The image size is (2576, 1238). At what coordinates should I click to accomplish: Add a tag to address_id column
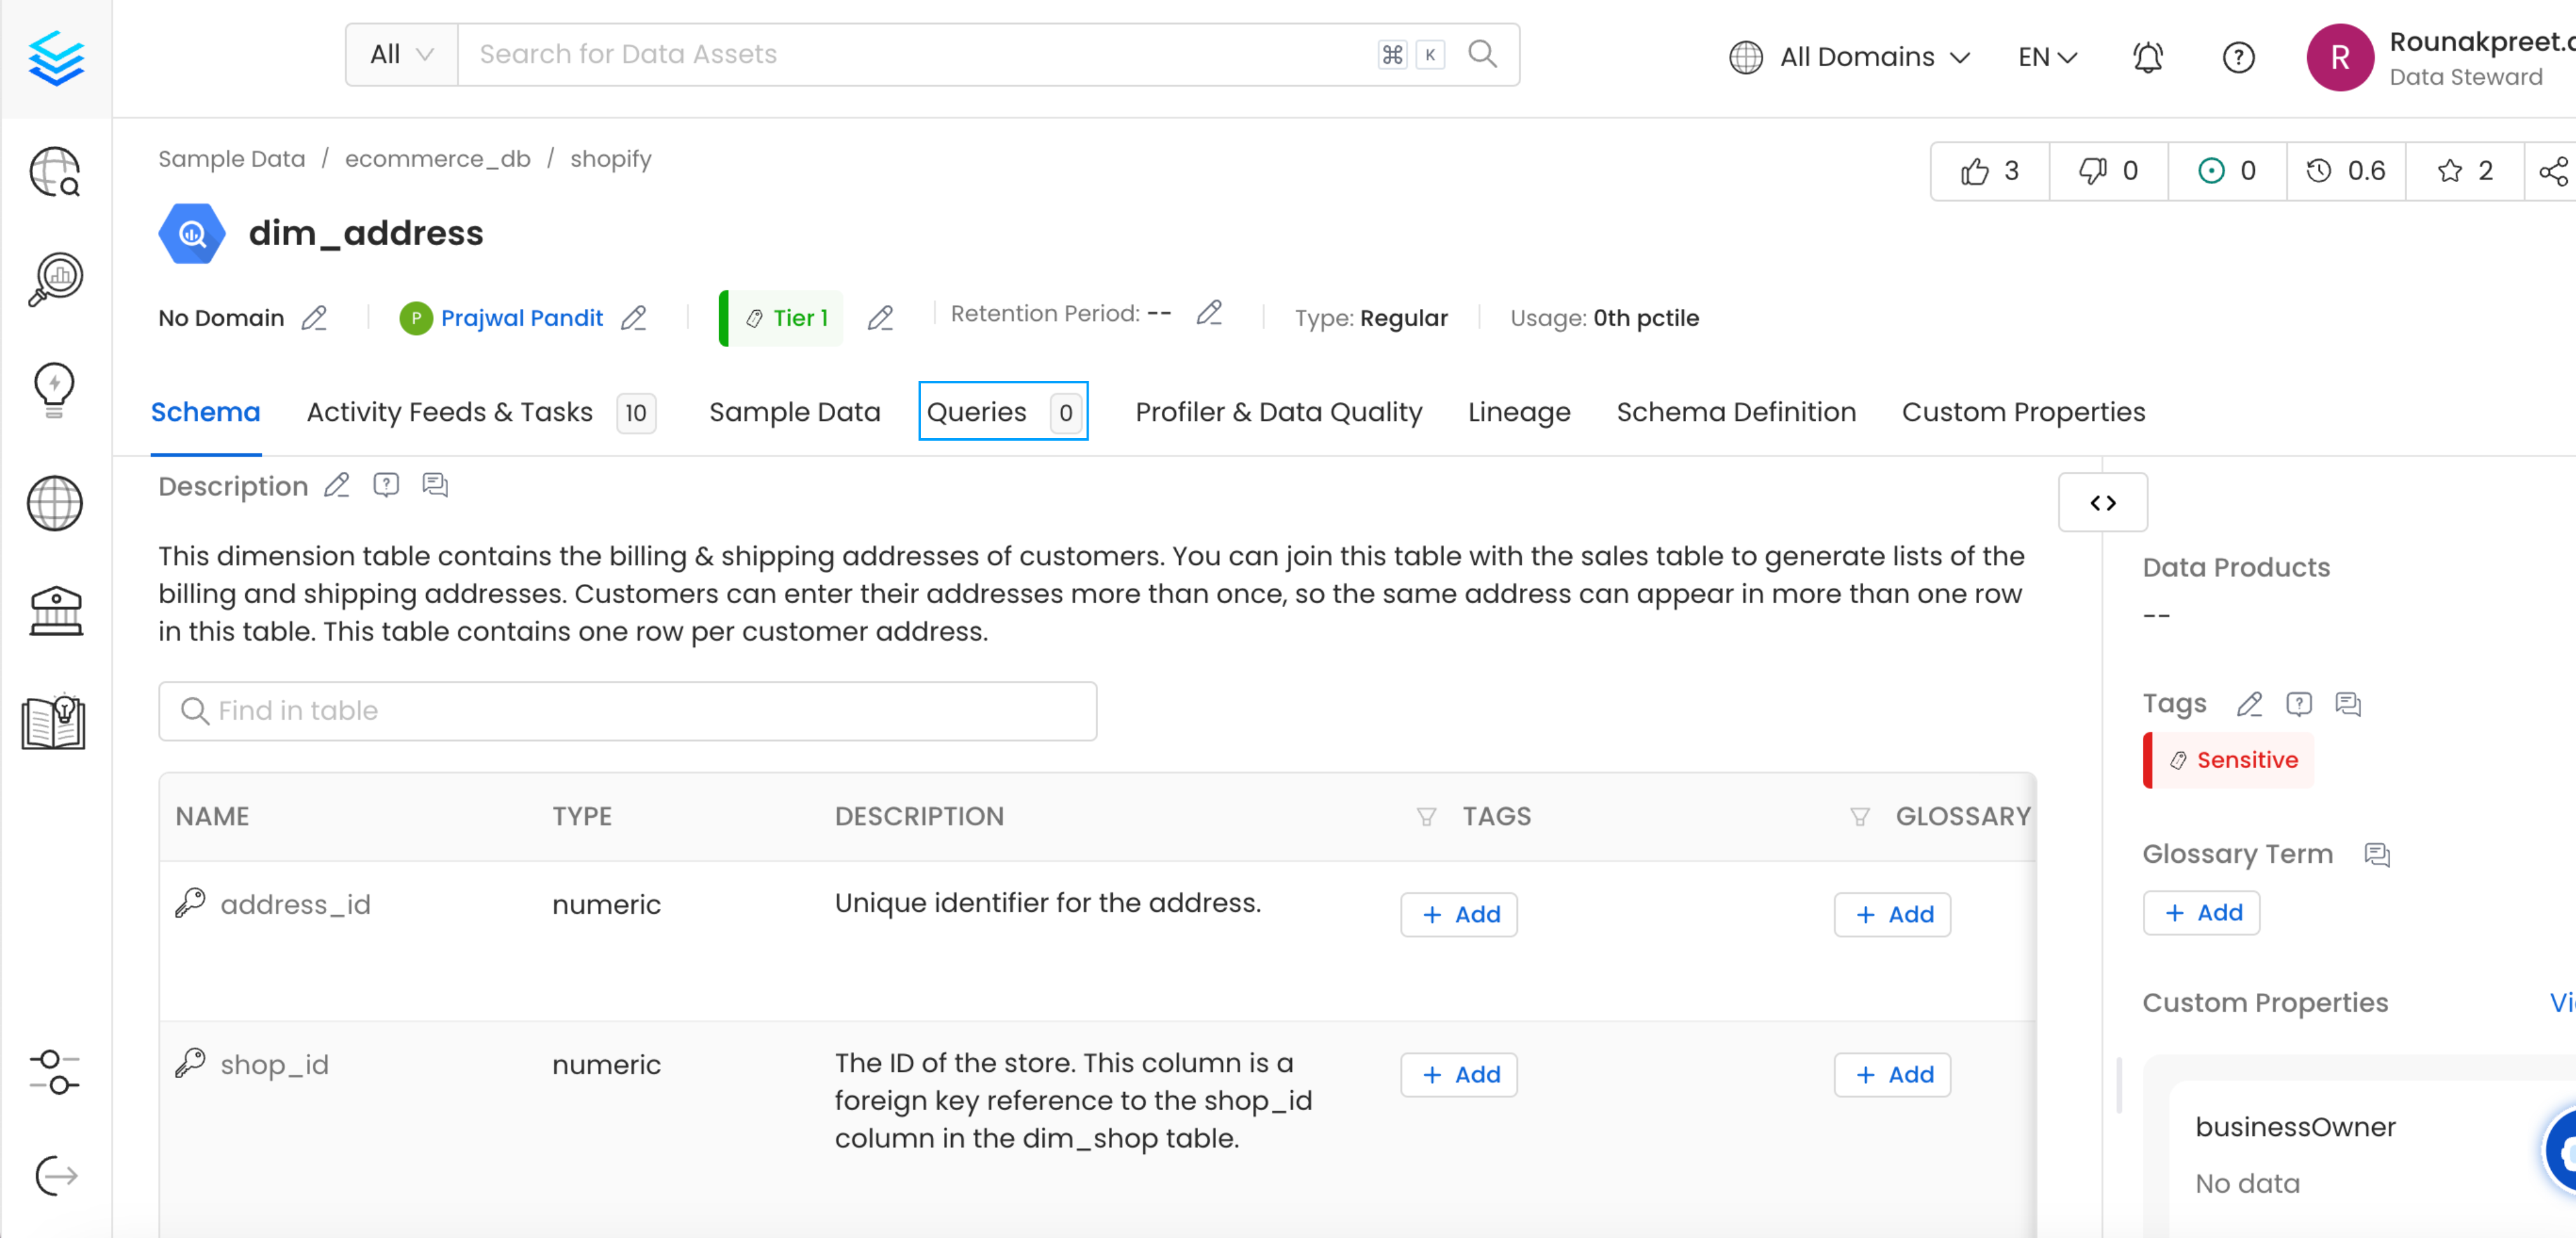pos(1458,914)
